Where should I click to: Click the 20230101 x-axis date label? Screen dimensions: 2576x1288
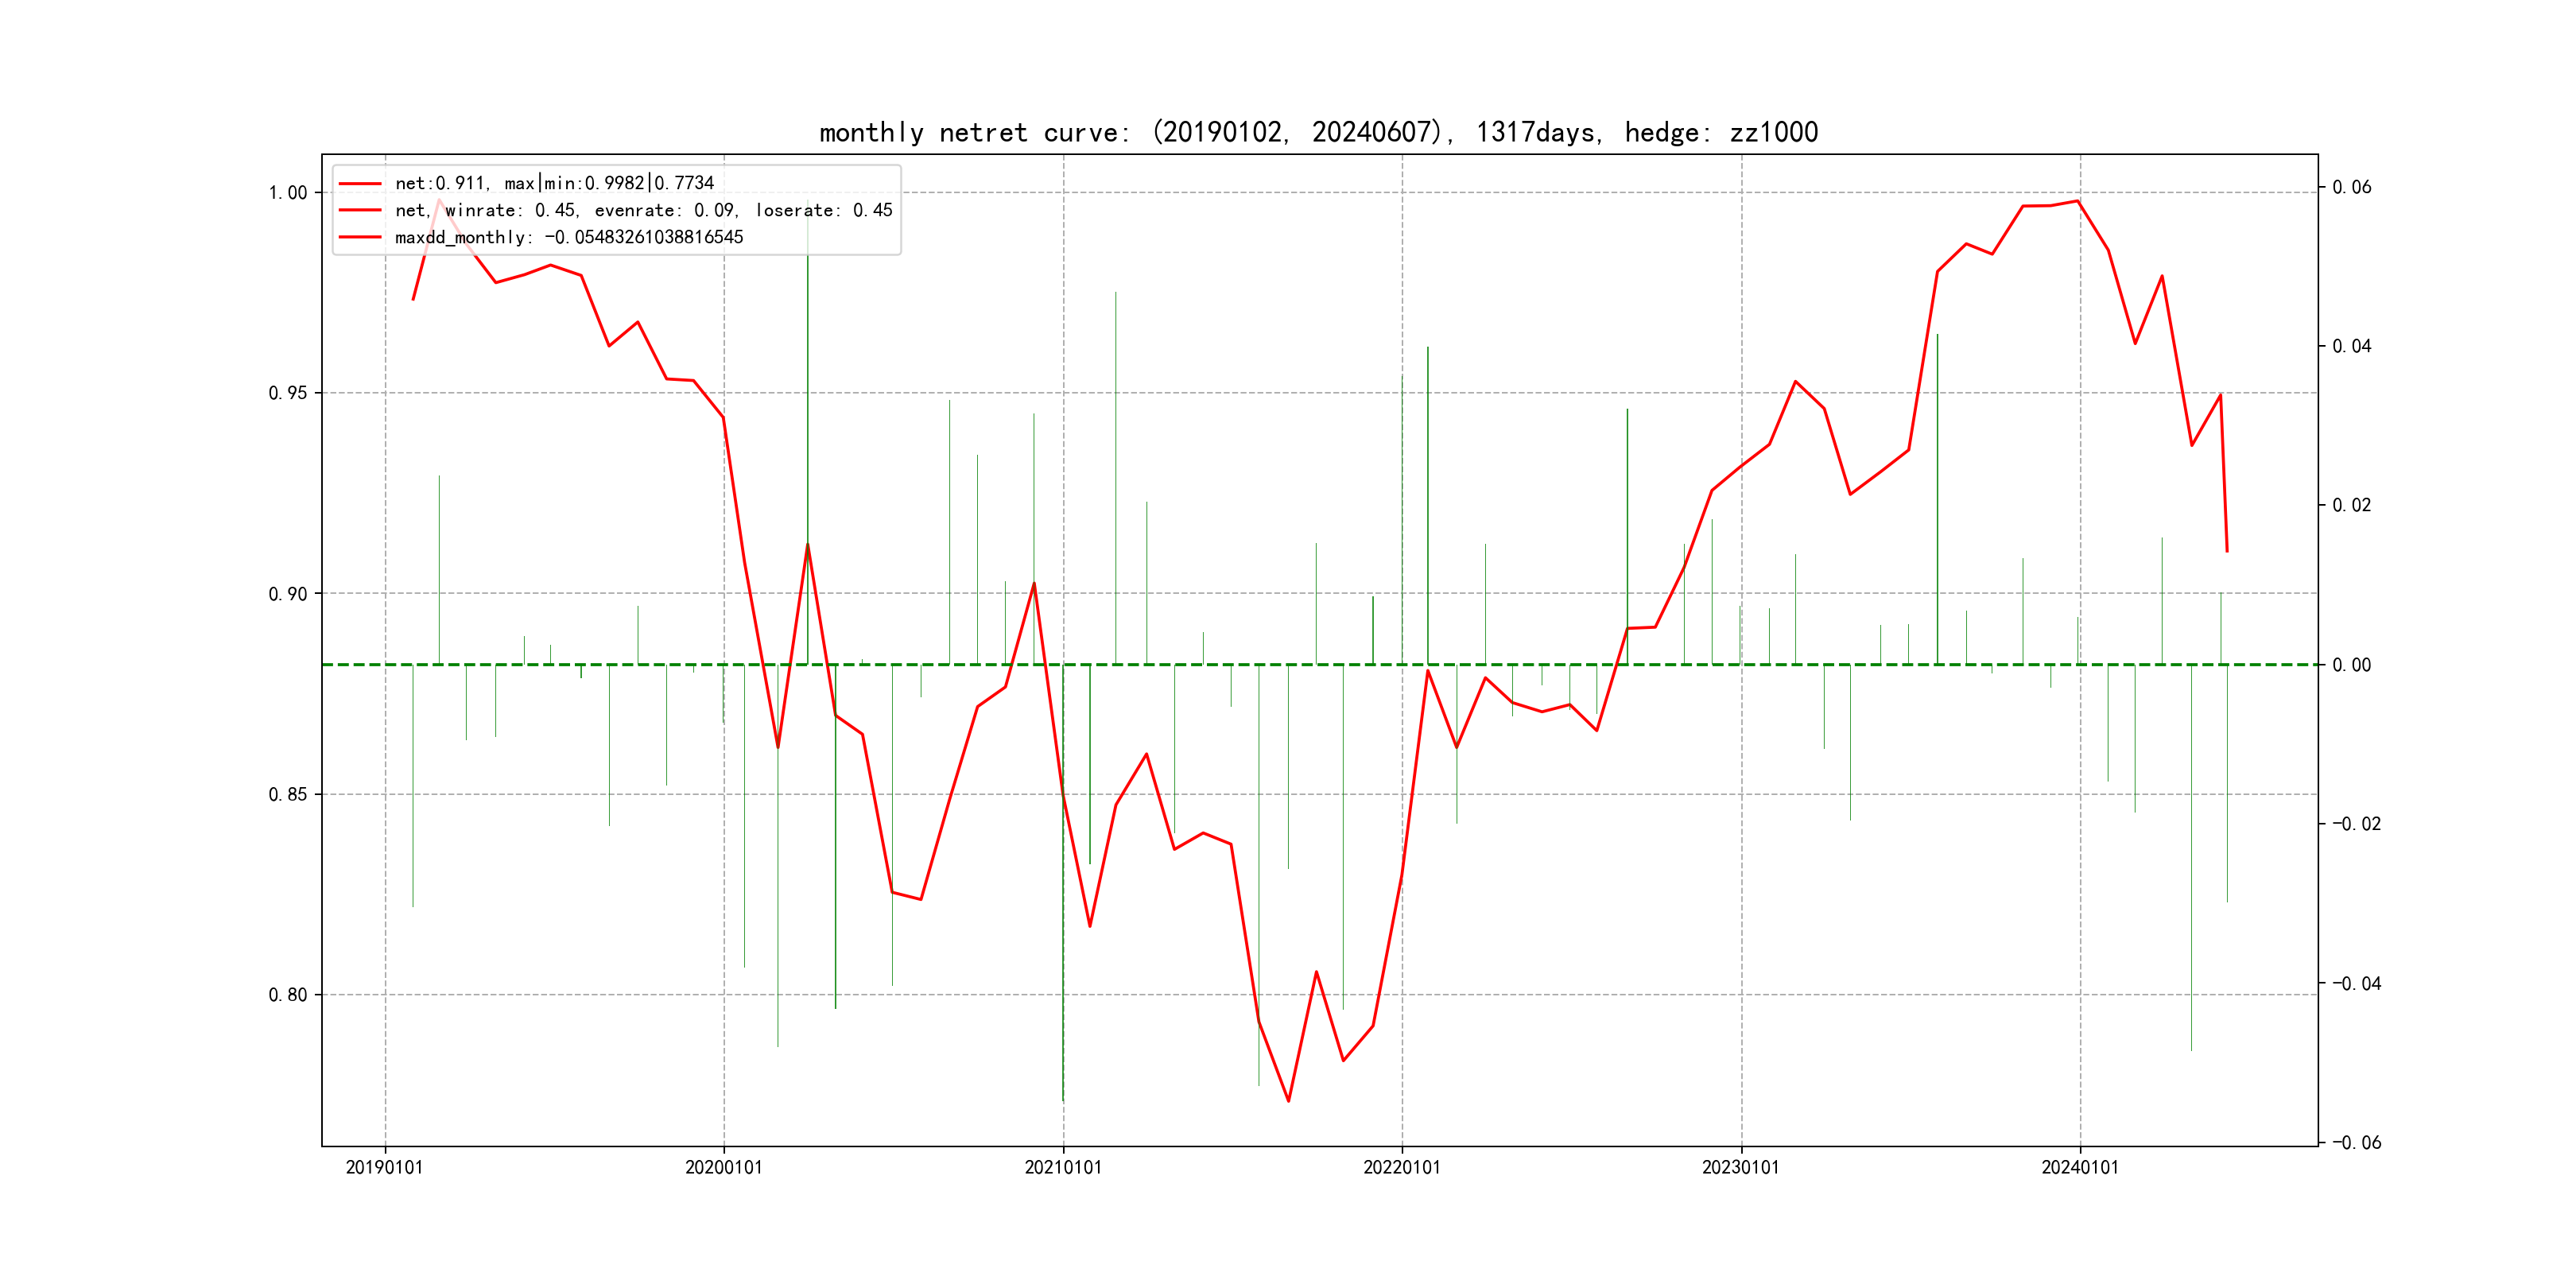[1740, 1167]
